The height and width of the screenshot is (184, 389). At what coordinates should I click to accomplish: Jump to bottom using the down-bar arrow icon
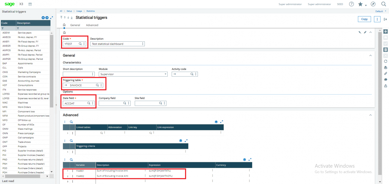click(71, 17)
